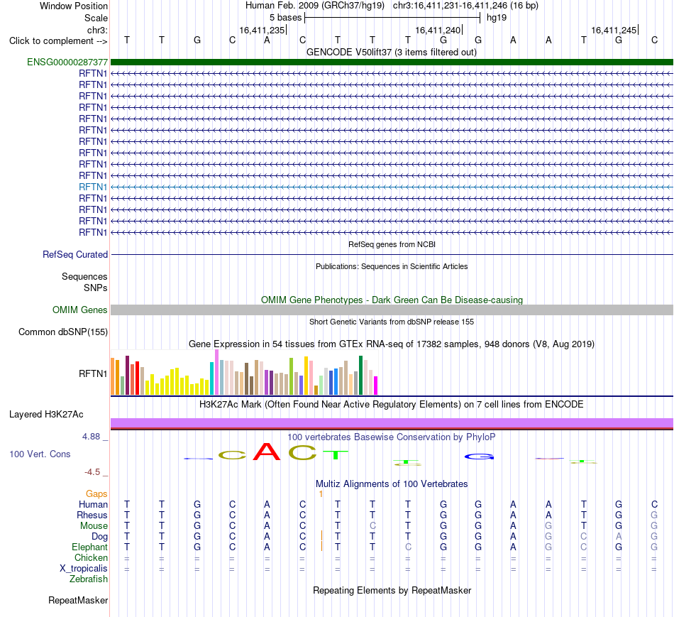Open the Layered H3K27Ac track label

(x=46, y=415)
